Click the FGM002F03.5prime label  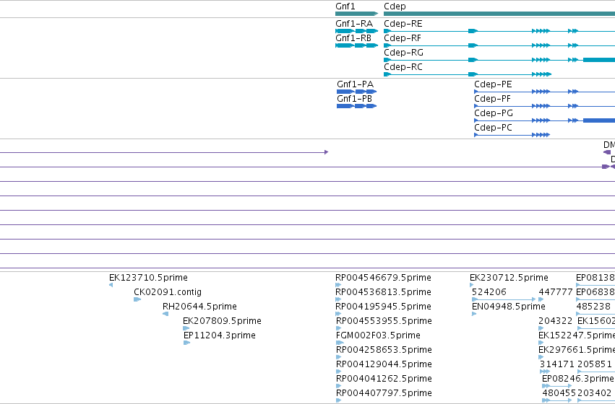click(x=378, y=335)
